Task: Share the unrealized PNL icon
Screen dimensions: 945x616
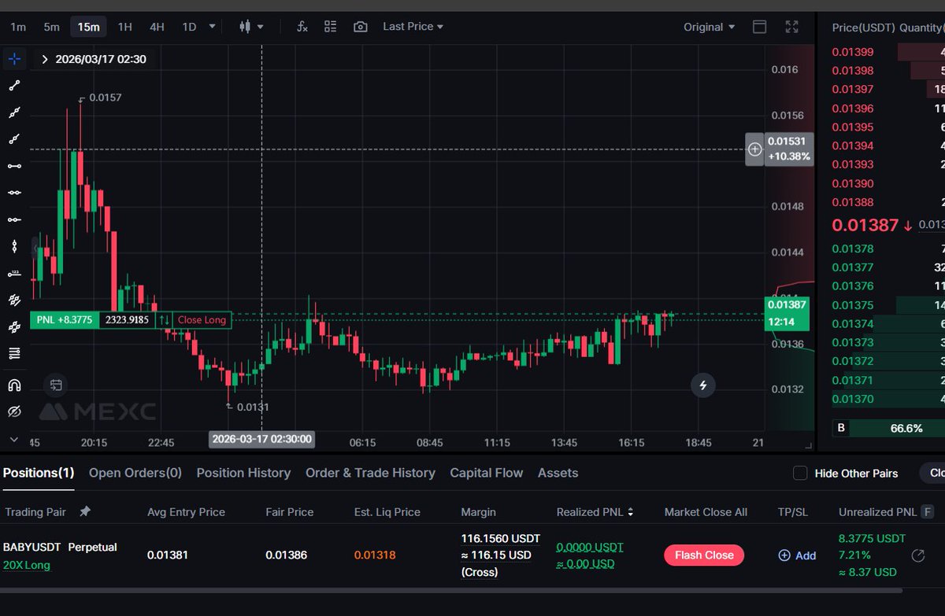Action: click(917, 556)
